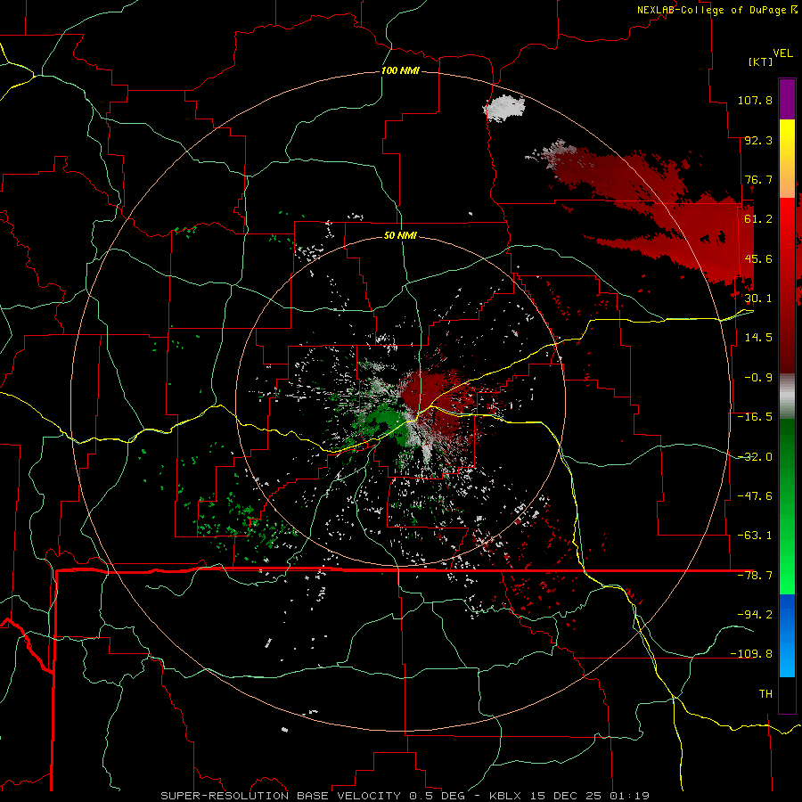
Task: Click the 61.2 legend value
Action: pyautogui.click(x=758, y=219)
